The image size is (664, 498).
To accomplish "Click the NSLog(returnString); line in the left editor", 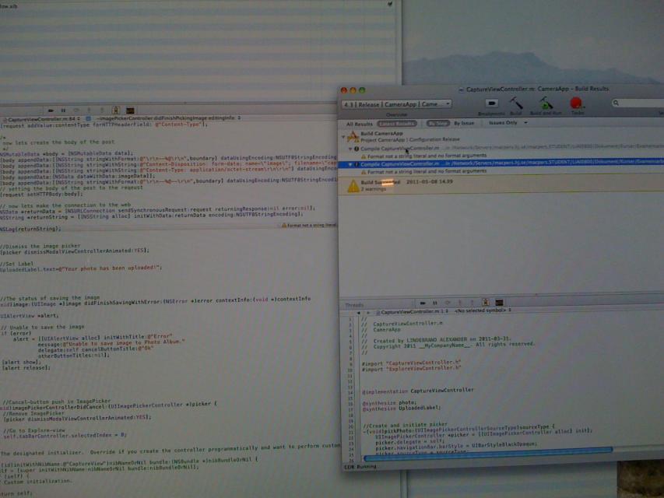I will (x=30, y=229).
